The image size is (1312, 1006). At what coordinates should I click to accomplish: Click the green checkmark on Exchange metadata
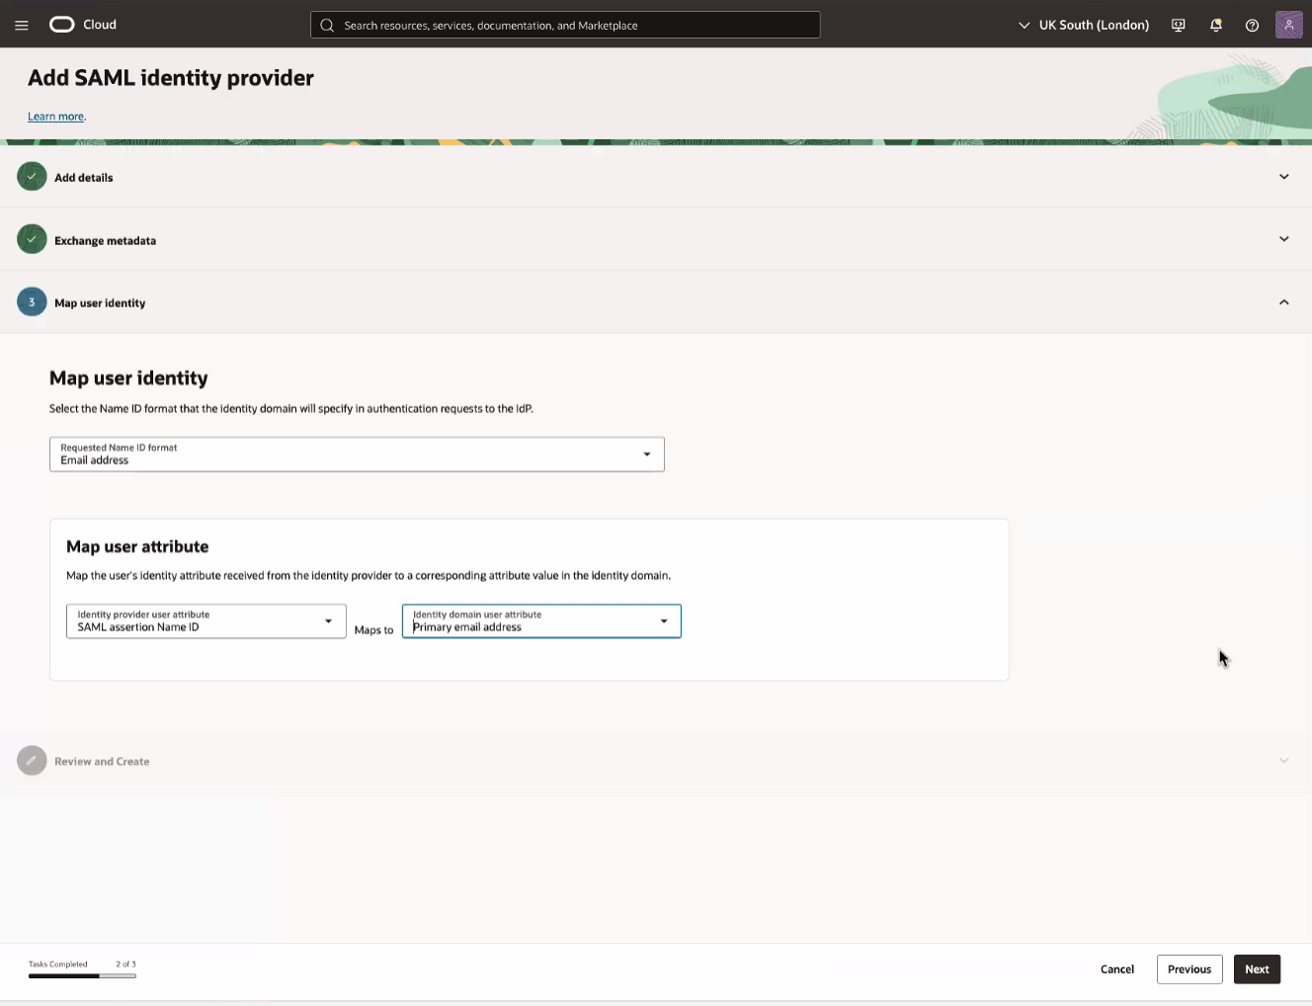click(31, 239)
